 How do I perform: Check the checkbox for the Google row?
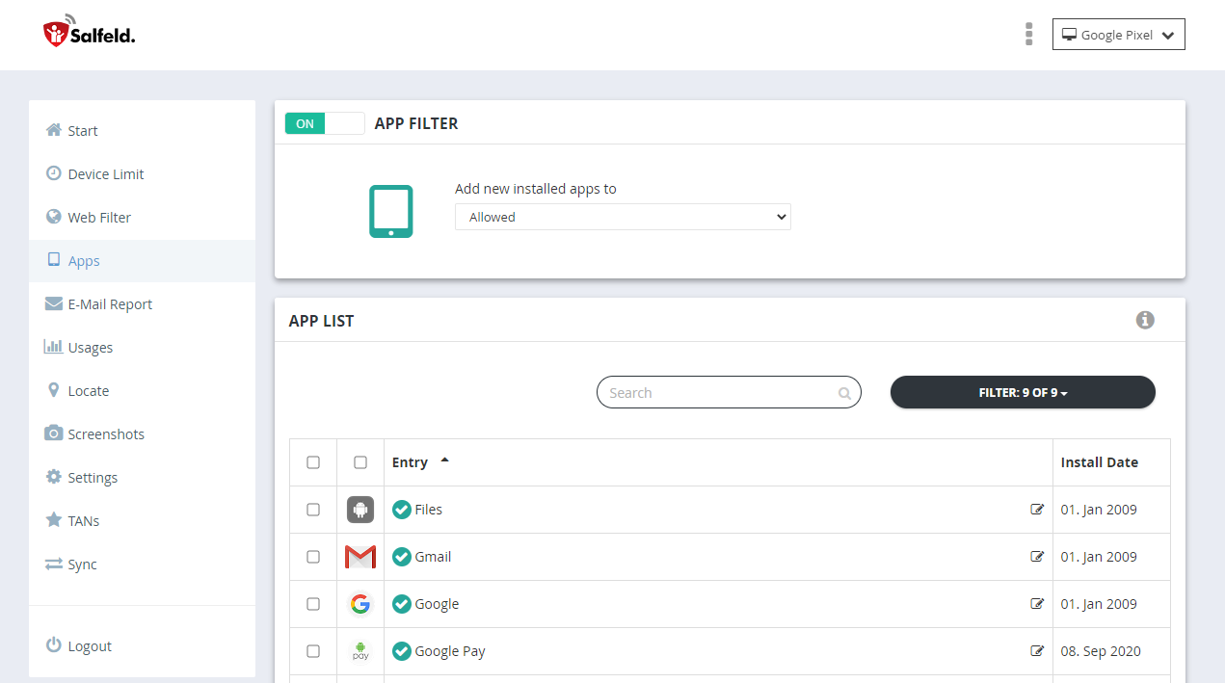tap(312, 603)
